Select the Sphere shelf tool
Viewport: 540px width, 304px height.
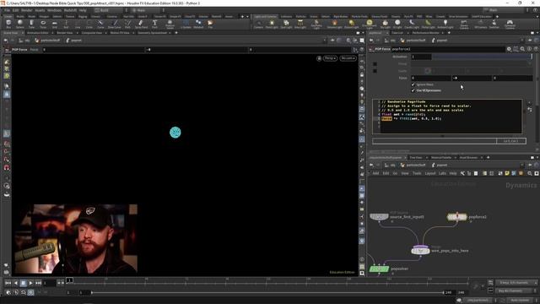pyautogui.click(x=20, y=24)
